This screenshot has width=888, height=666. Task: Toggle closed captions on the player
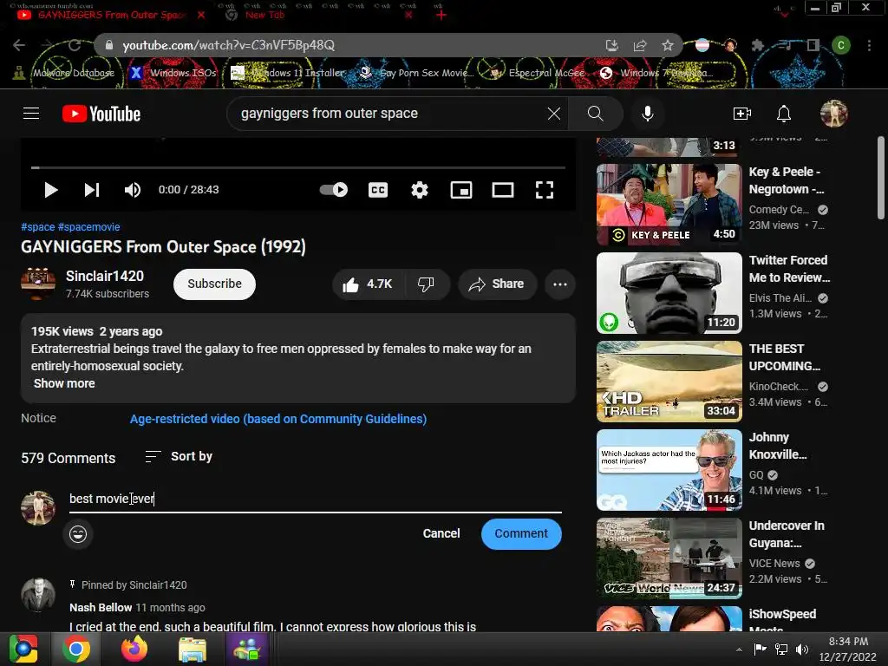[378, 190]
